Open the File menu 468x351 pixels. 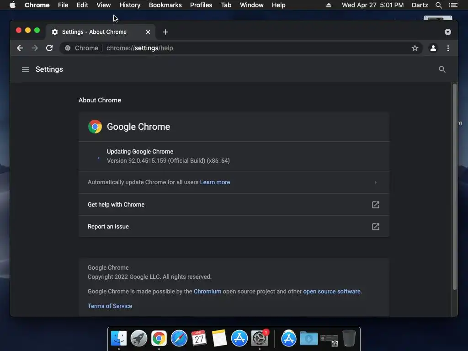pos(63,5)
